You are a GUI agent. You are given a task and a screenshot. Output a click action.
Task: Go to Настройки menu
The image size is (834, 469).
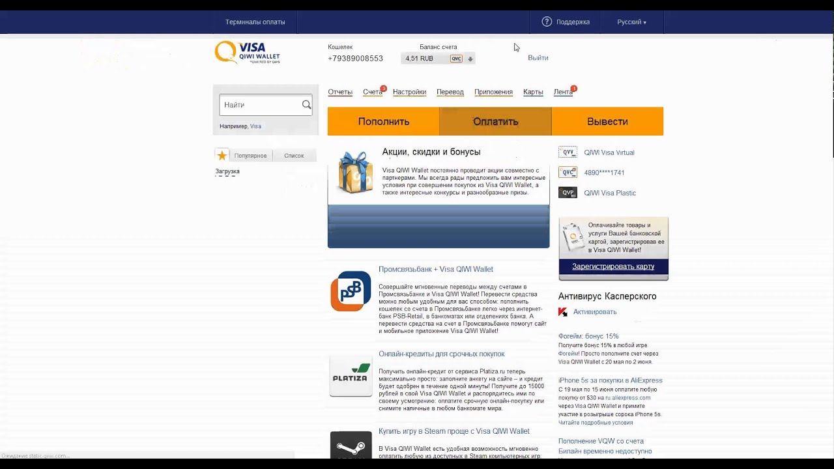[409, 92]
